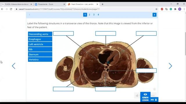Go back with browser back arrow

[x=2, y=9]
